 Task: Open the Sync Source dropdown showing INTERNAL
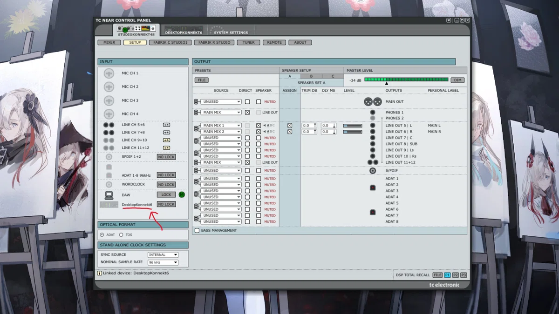click(x=163, y=255)
